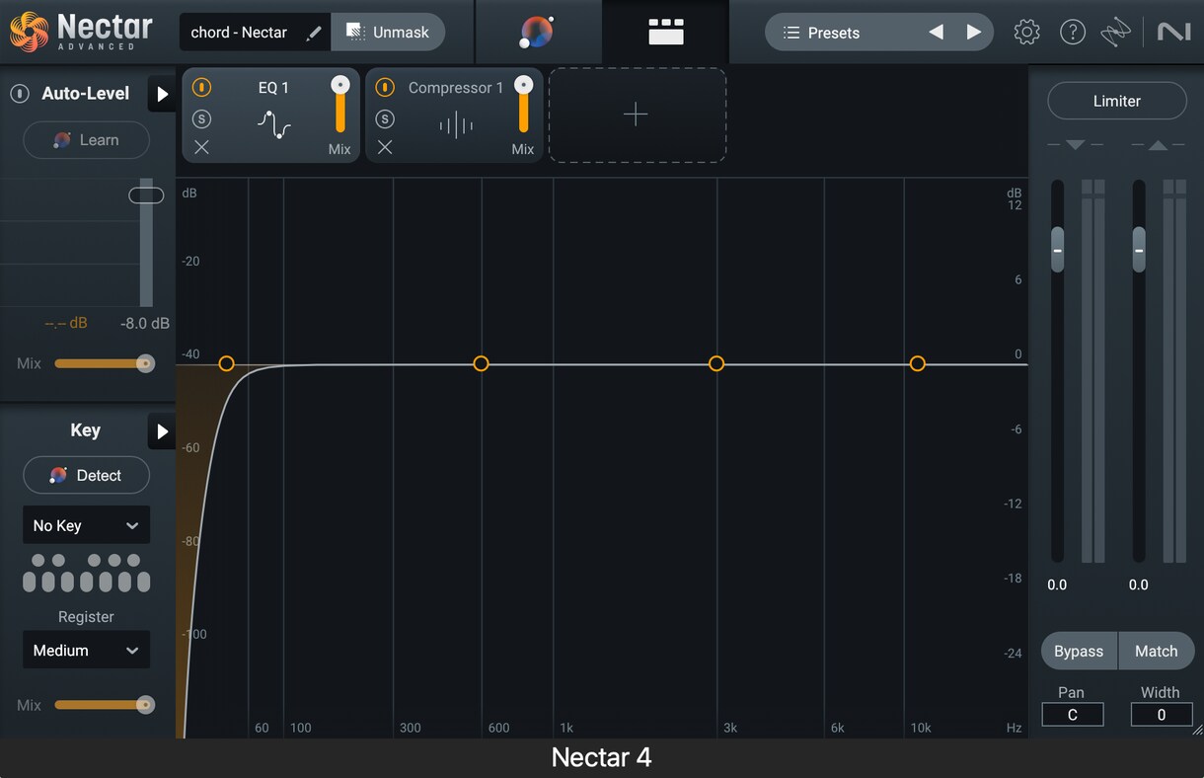The width and height of the screenshot is (1204, 778).
Task: Open the Limiter button
Action: (x=1116, y=101)
